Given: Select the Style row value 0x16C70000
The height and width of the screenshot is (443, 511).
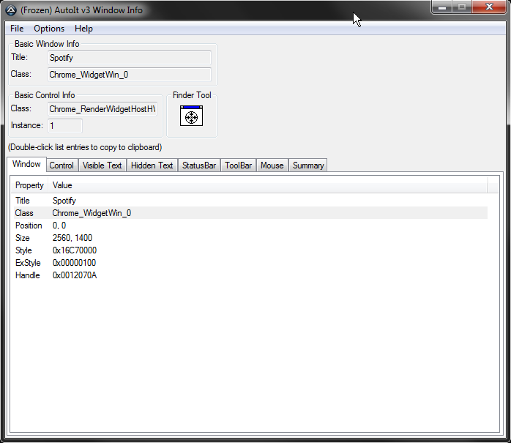Looking at the screenshot, I should (75, 250).
